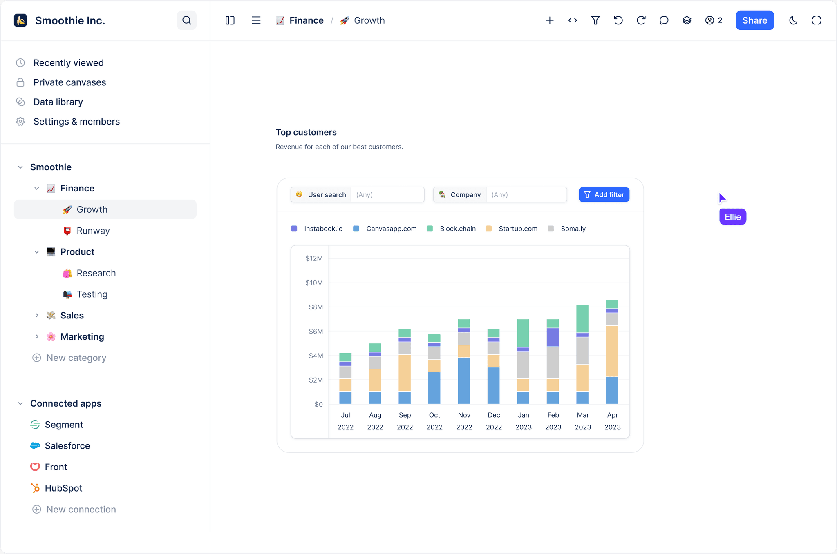This screenshot has height=554, width=837.
Task: Click the search magnifier icon
Action: pos(187,20)
